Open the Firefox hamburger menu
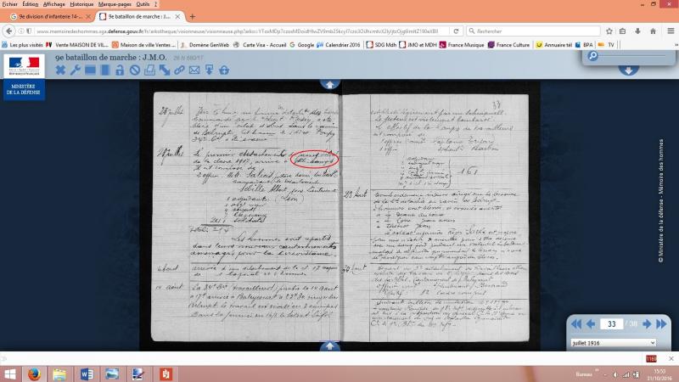The height and width of the screenshot is (382, 679). coord(671,31)
